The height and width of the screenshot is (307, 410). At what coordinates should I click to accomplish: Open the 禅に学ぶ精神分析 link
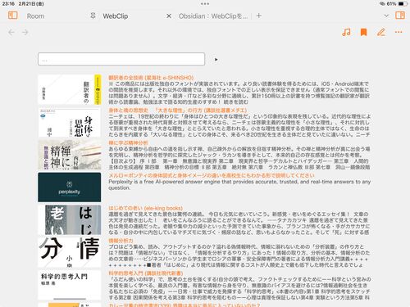[x=128, y=142]
